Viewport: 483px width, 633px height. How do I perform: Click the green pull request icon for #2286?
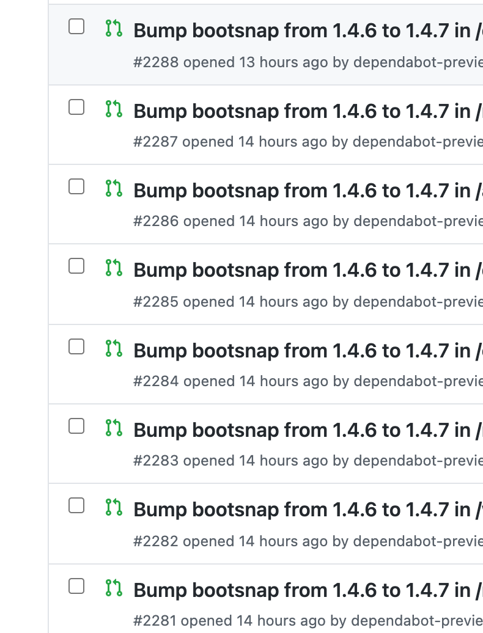coord(114,189)
